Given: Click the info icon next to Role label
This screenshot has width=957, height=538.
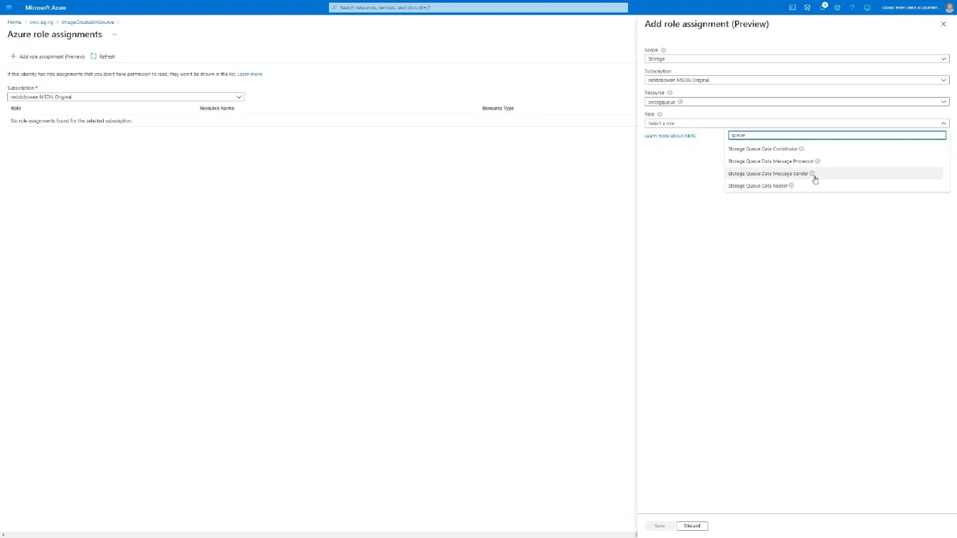Looking at the screenshot, I should pyautogui.click(x=659, y=114).
